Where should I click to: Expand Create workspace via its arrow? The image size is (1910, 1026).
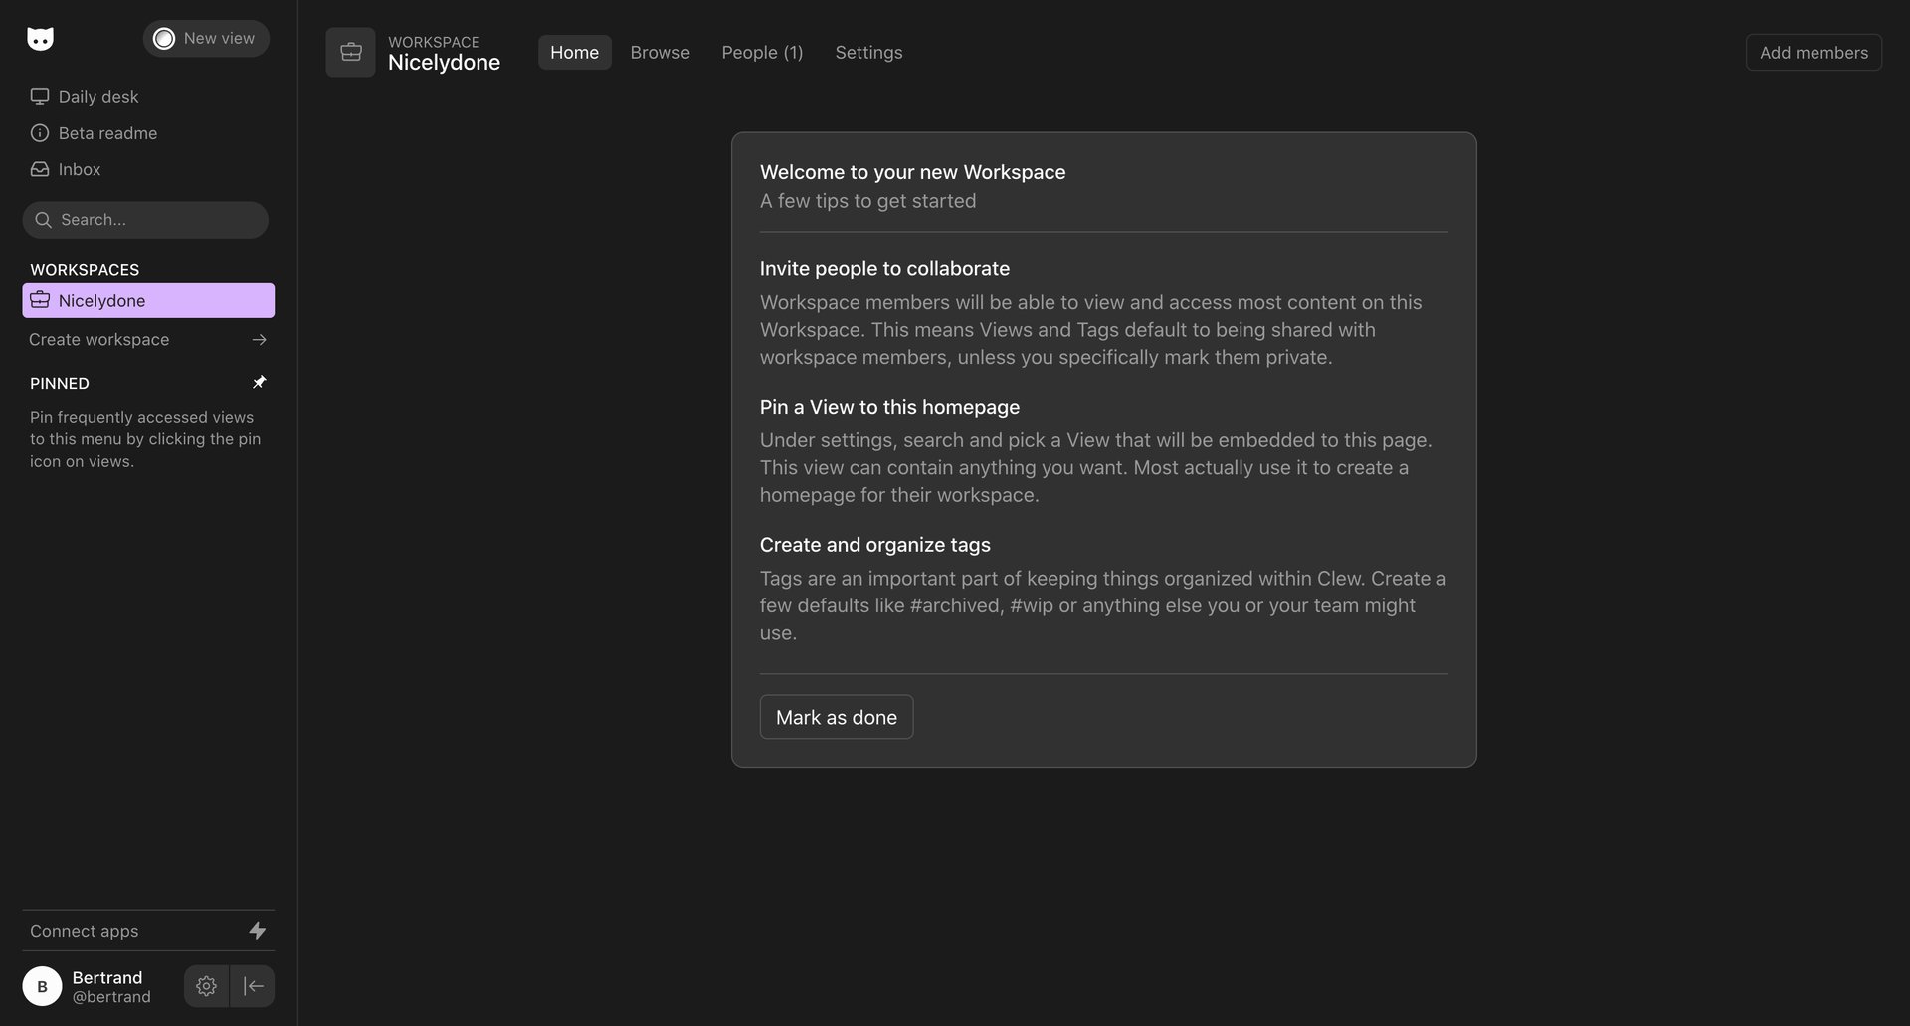click(259, 339)
